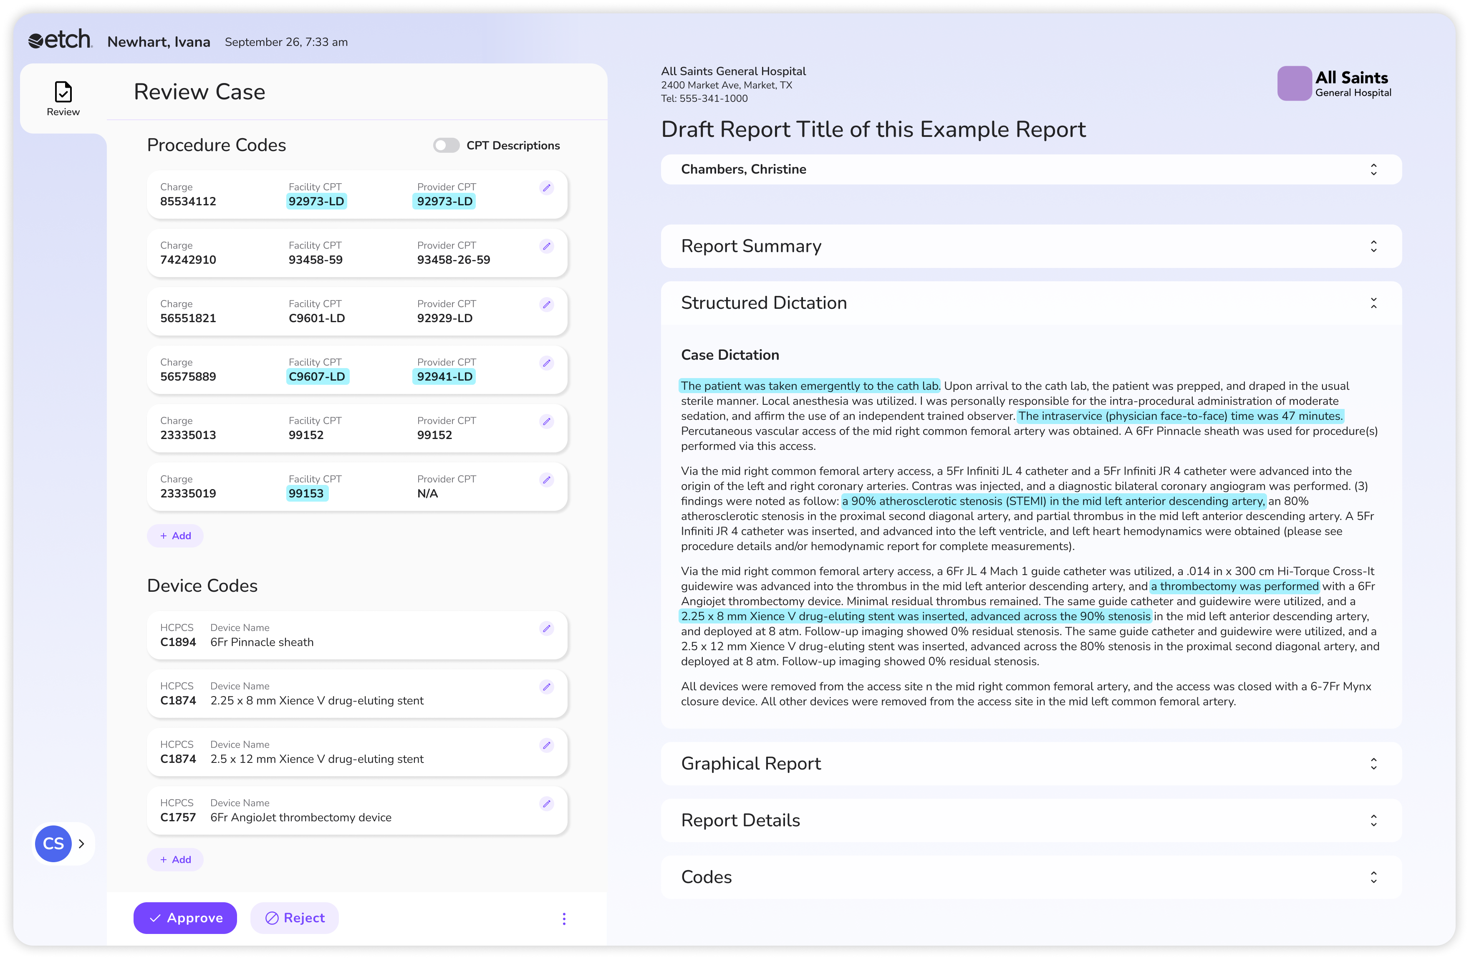
Task: Click the Reject button
Action: 294,918
